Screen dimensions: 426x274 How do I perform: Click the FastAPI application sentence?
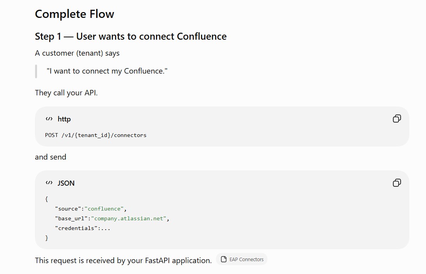(x=123, y=260)
